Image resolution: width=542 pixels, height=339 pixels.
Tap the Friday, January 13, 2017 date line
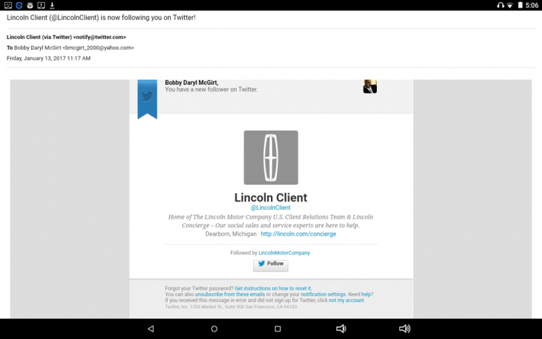click(x=49, y=58)
